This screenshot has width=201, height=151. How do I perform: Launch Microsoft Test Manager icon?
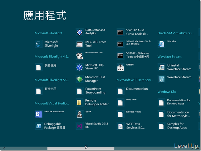[x=80, y=79]
